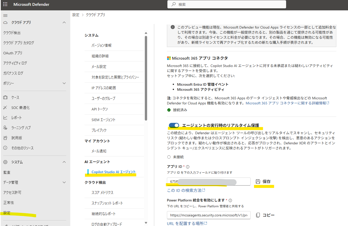The width and height of the screenshot is (348, 226).
Task: Click the Power Platform URL field
Action: coord(209,215)
